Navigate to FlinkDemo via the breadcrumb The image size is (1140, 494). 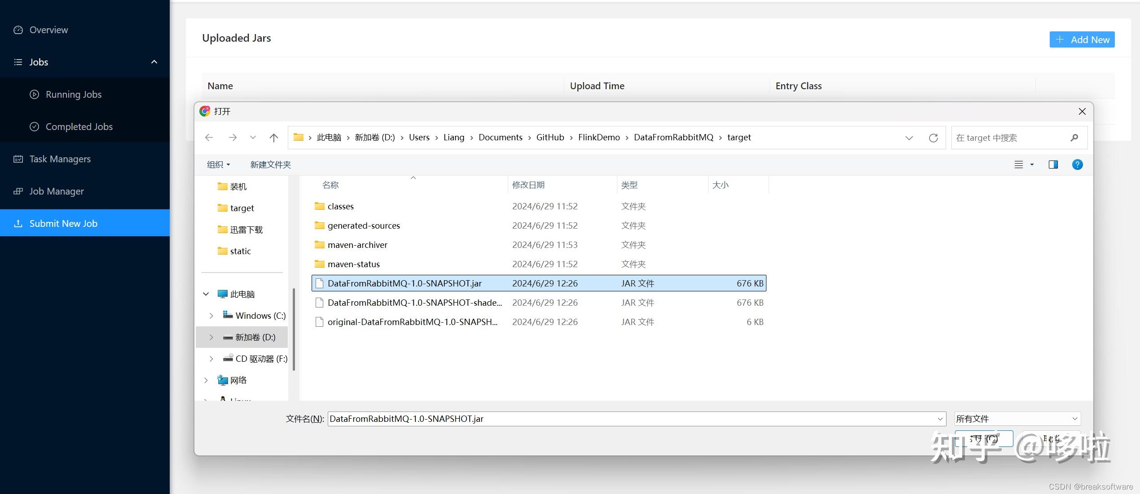pyautogui.click(x=599, y=137)
